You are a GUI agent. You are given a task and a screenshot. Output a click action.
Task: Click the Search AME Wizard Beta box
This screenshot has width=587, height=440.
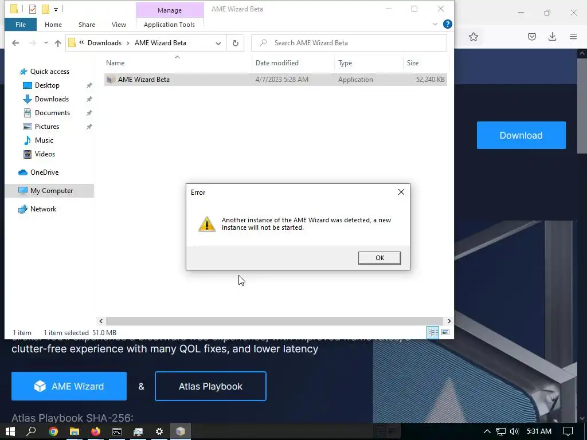click(349, 42)
